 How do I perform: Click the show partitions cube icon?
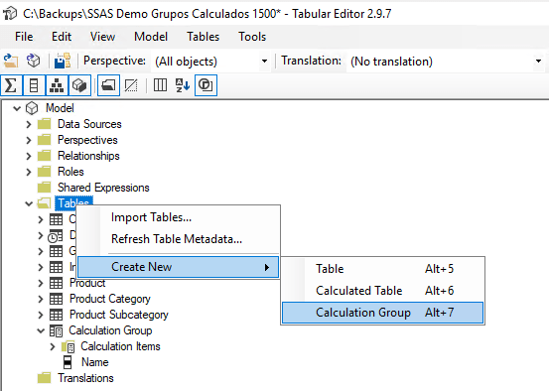coord(79,85)
